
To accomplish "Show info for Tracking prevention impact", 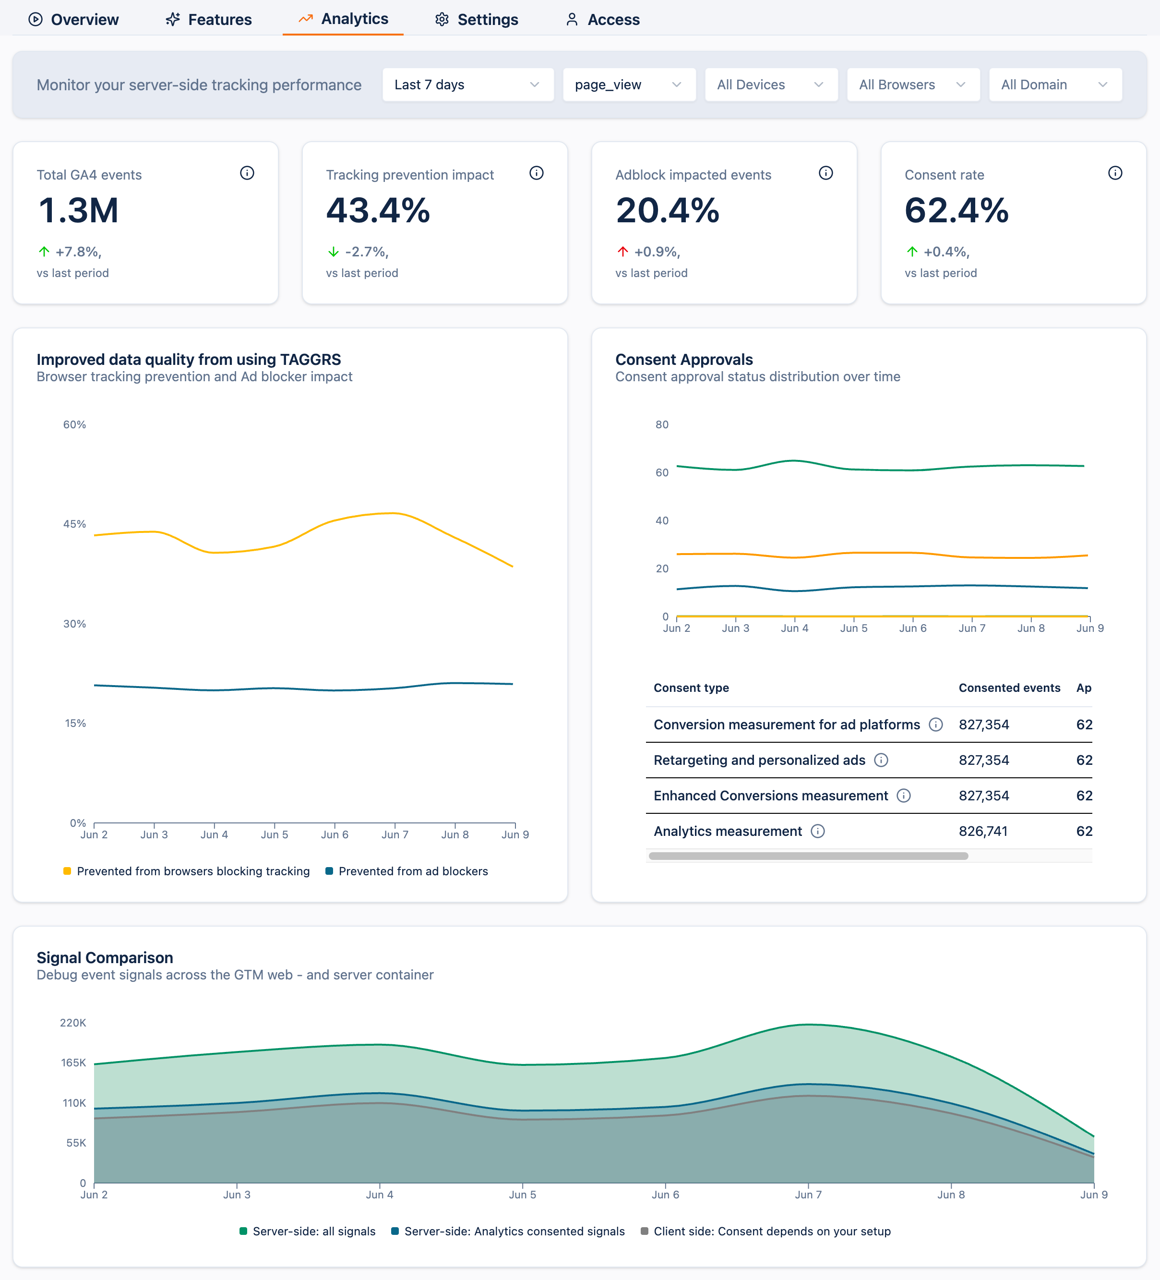I will click(536, 173).
